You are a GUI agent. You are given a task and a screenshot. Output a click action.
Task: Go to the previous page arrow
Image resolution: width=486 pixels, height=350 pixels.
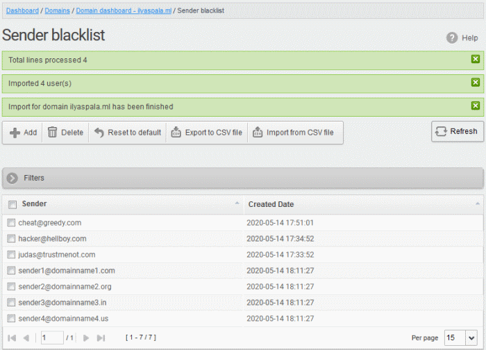click(26, 338)
